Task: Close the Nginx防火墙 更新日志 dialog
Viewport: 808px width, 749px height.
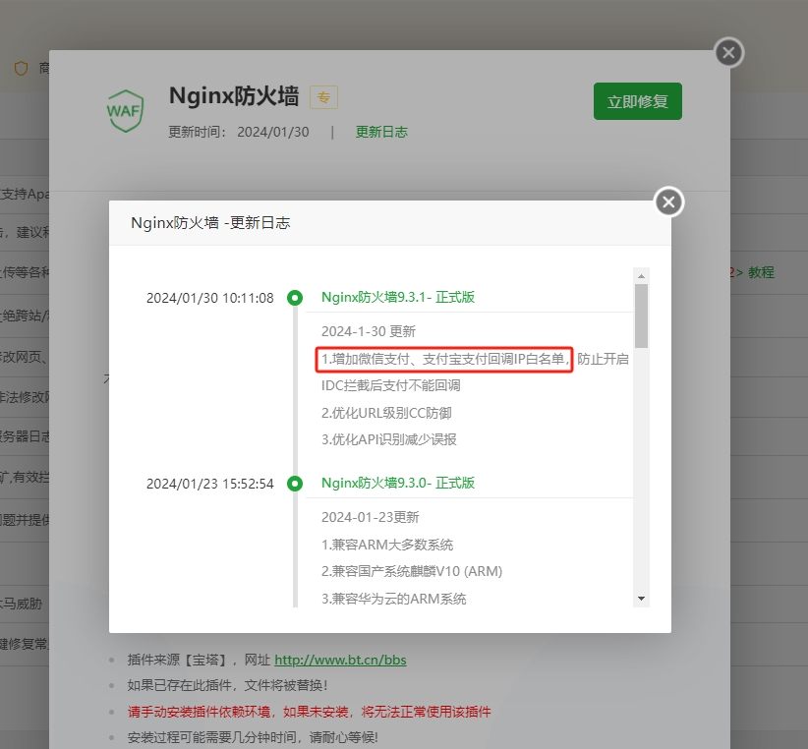Action: [x=668, y=202]
